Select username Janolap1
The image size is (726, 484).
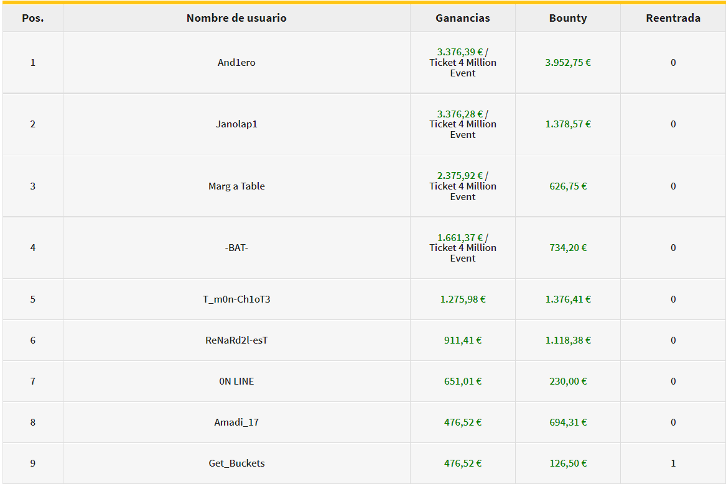pyautogui.click(x=236, y=124)
